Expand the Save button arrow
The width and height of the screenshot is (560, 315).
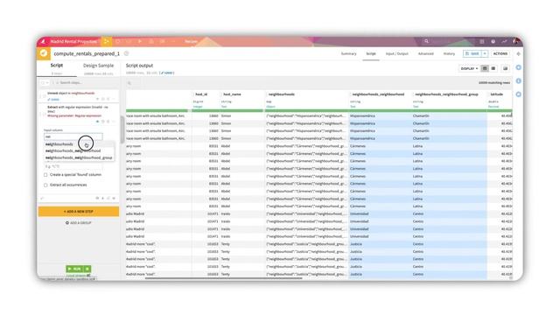(x=485, y=53)
